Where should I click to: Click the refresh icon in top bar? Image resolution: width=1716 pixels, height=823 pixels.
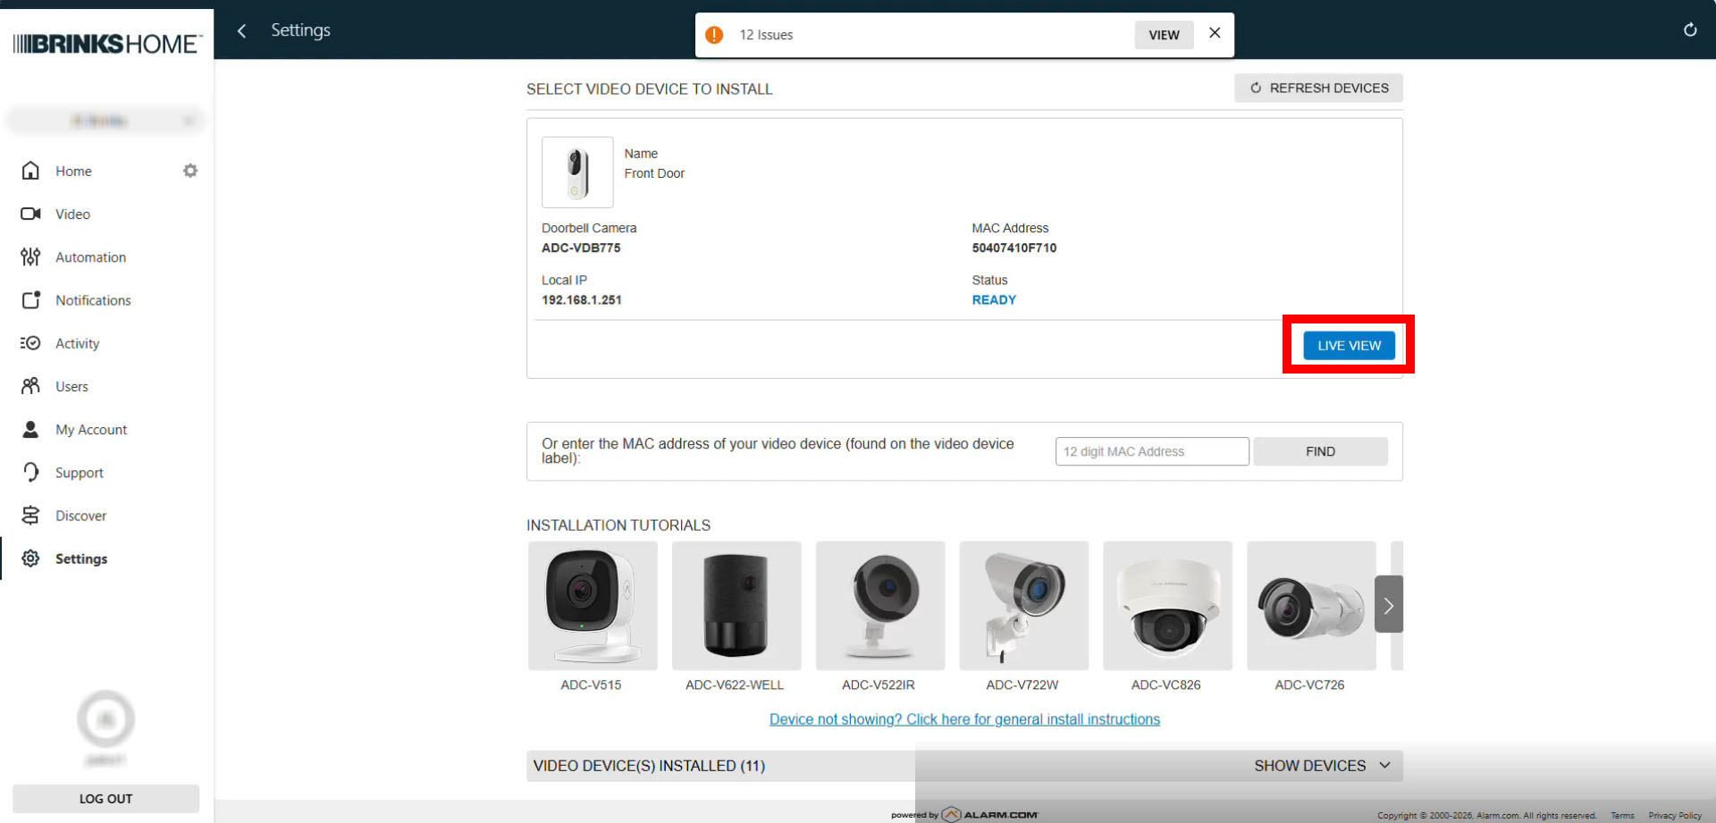tap(1690, 29)
